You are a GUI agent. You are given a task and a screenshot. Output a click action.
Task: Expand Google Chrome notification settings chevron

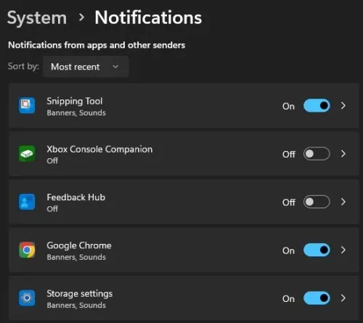coord(343,250)
